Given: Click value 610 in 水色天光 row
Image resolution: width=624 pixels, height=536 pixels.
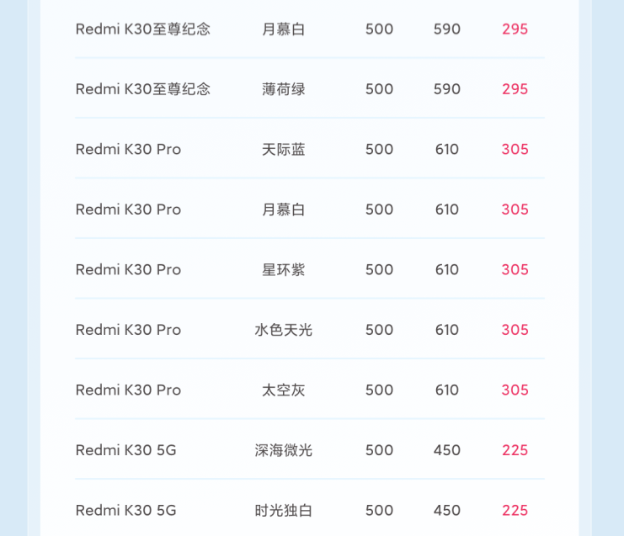Looking at the screenshot, I should coord(447,330).
